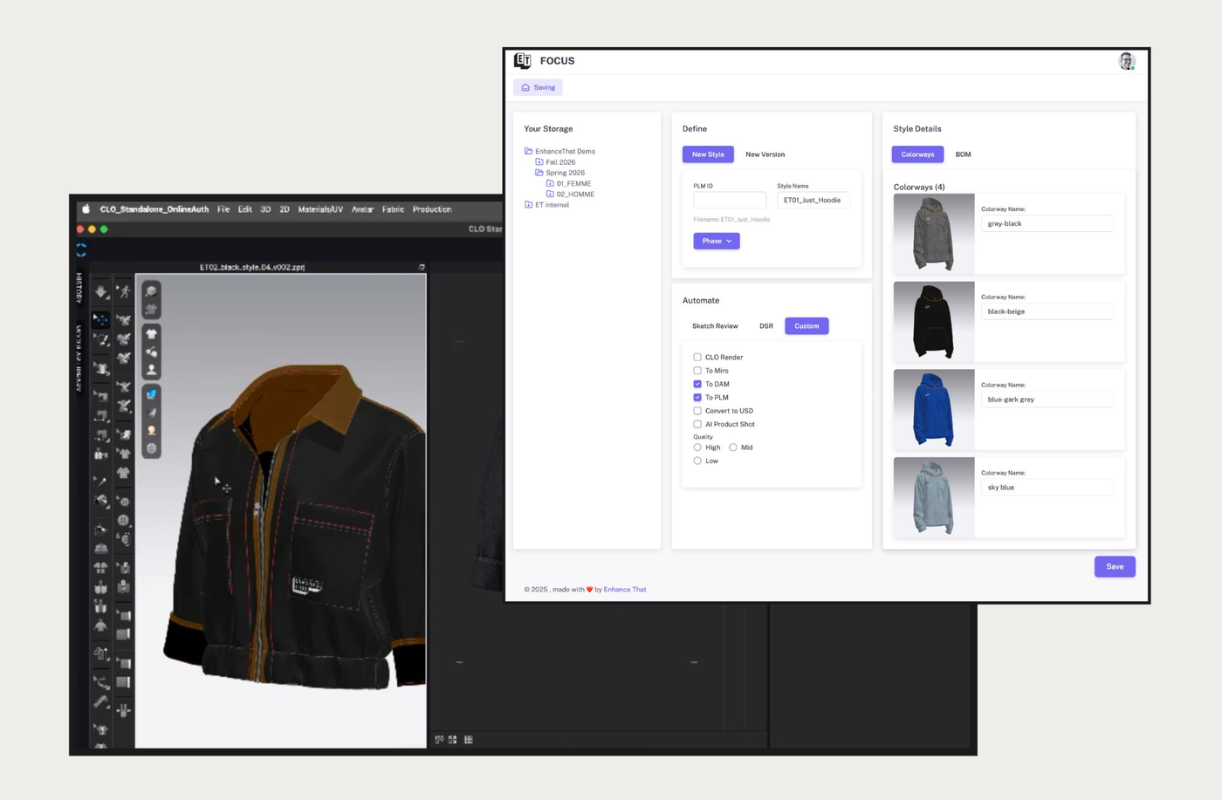Click the Apple menu icon

(86, 209)
